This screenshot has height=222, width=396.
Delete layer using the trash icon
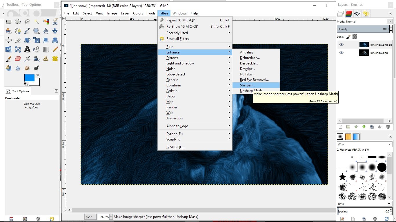(388, 127)
